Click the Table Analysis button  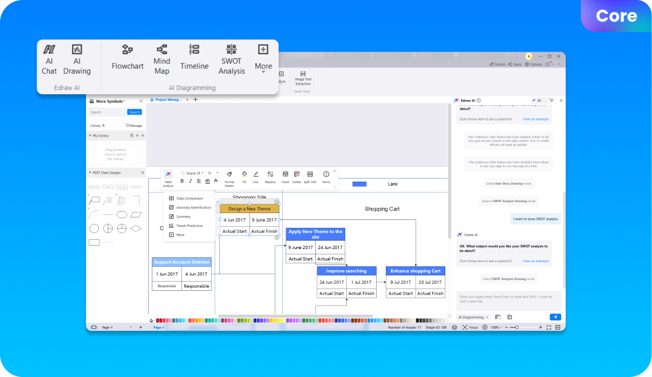tap(168, 178)
